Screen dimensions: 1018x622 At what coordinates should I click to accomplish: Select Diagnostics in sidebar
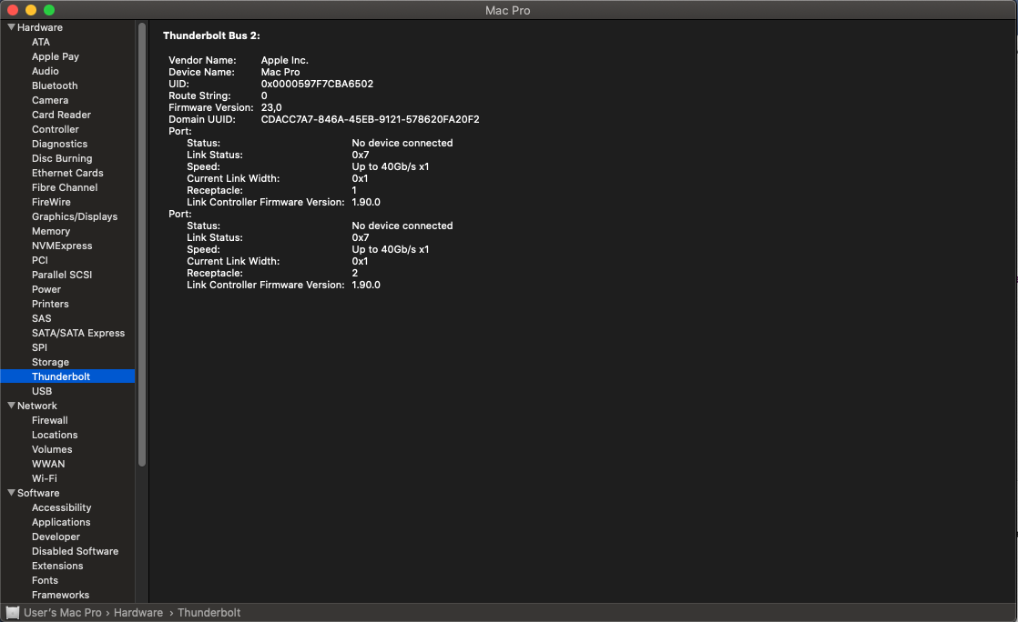click(x=60, y=144)
